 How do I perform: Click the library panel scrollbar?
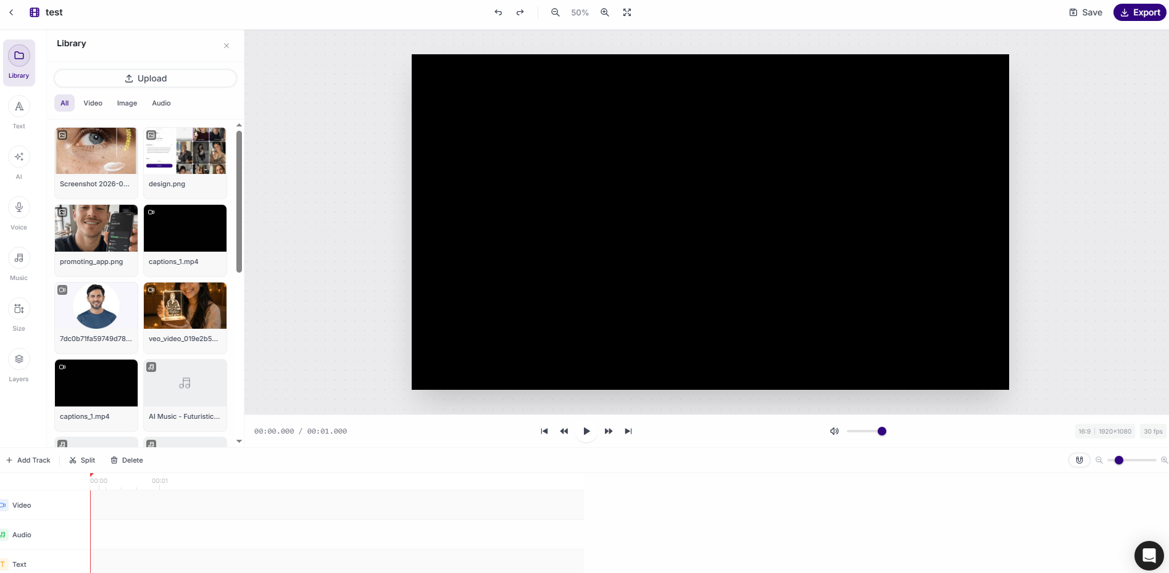[239, 201]
